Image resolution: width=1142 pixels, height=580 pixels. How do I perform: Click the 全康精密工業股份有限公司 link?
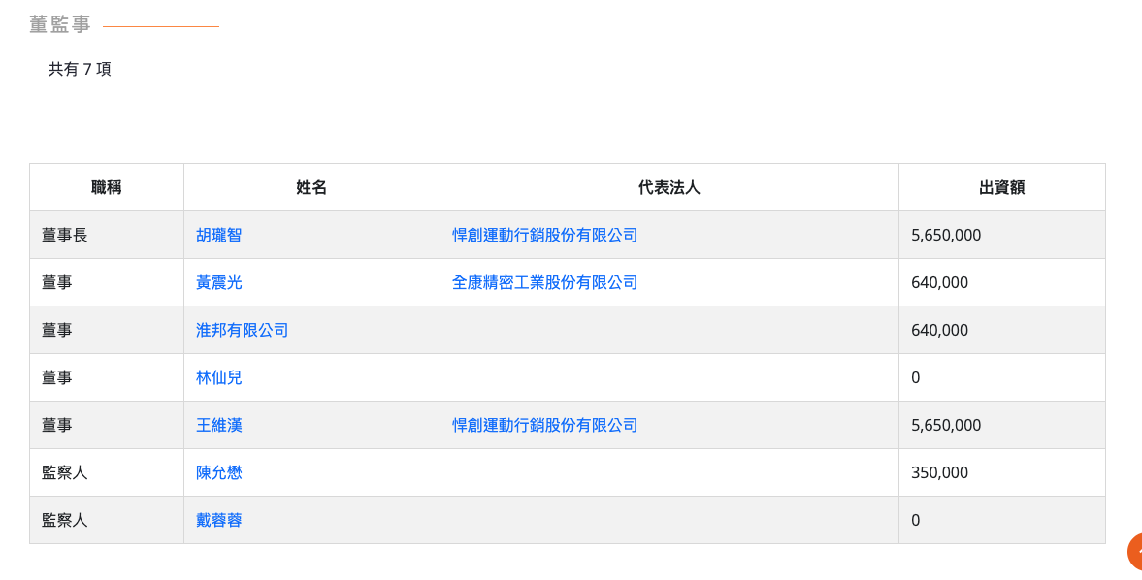[x=544, y=282]
